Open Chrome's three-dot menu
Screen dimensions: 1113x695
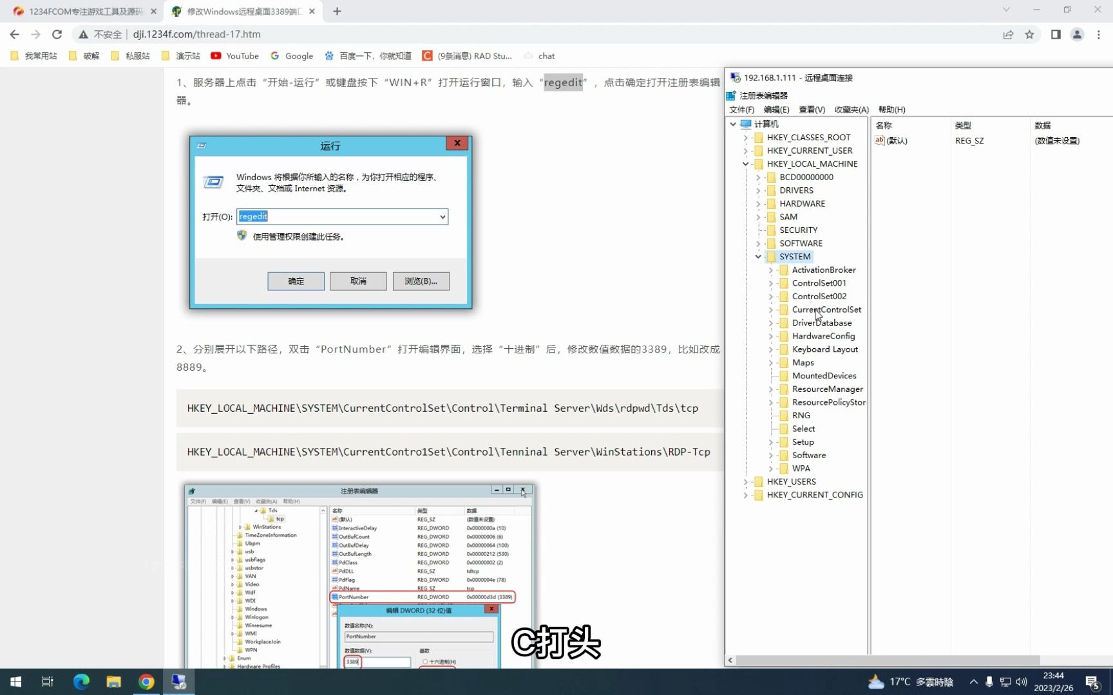click(1099, 35)
